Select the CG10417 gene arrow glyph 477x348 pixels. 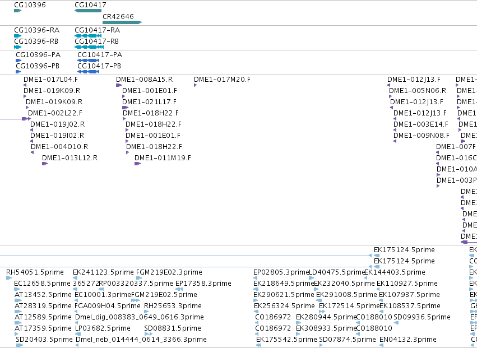pyautogui.click(x=88, y=11)
